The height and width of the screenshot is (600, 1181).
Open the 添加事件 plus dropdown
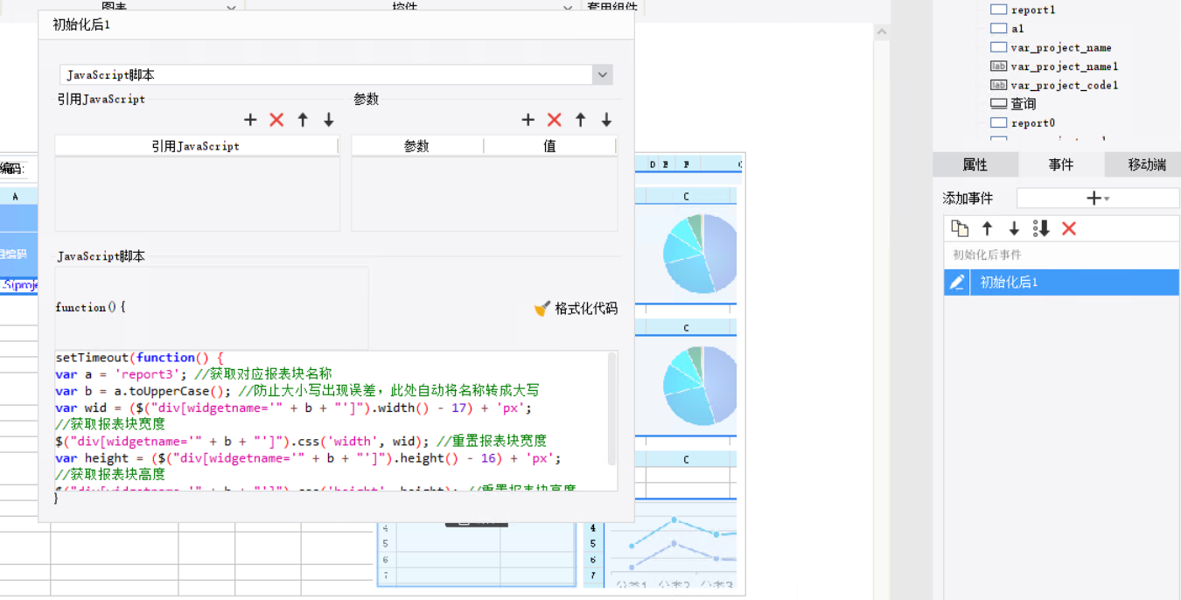point(1097,199)
